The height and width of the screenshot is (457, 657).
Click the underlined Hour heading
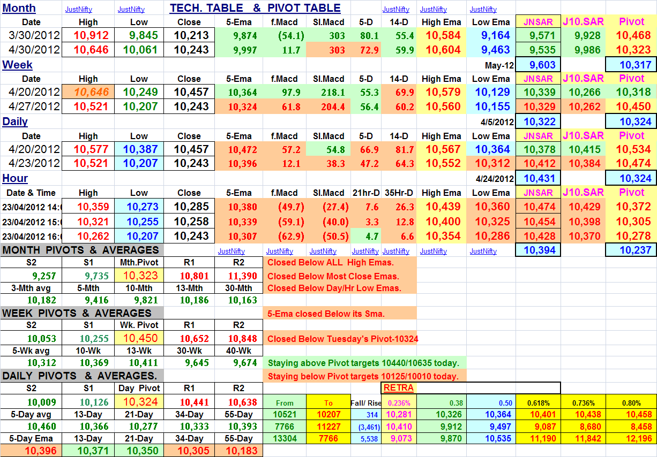[x=15, y=178]
